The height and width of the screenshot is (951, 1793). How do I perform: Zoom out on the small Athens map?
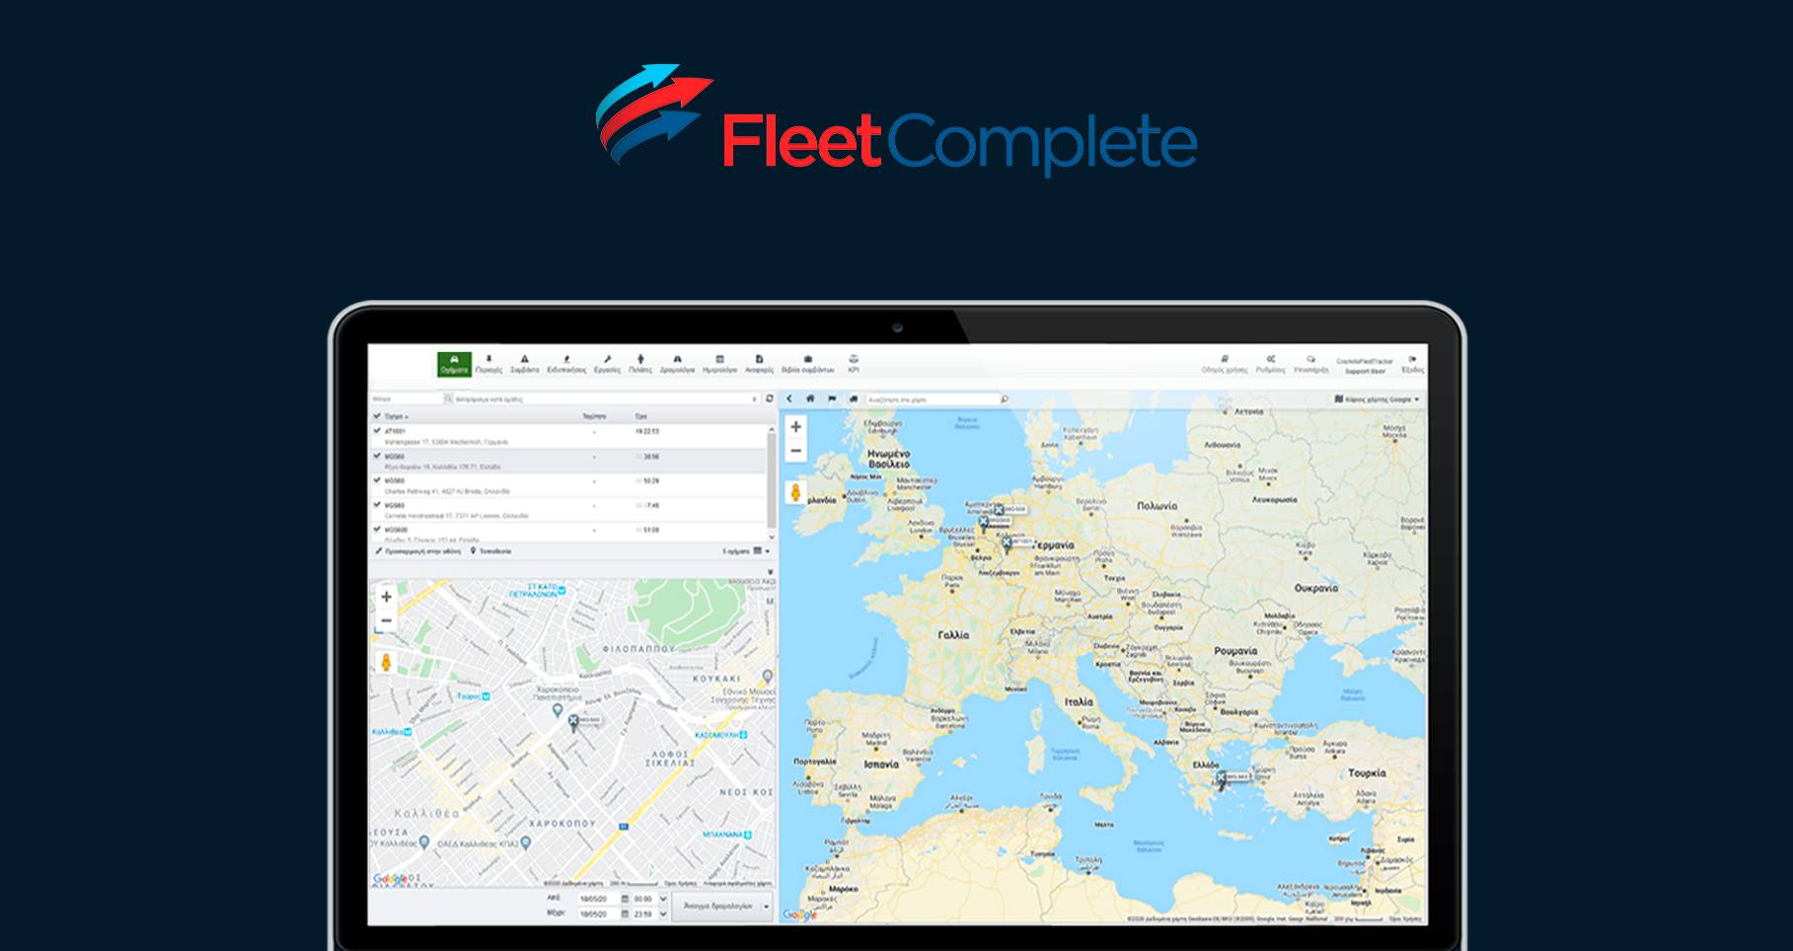coord(386,621)
